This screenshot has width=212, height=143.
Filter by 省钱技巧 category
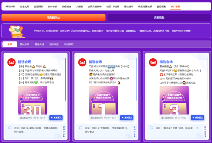pyautogui.click(x=69, y=44)
